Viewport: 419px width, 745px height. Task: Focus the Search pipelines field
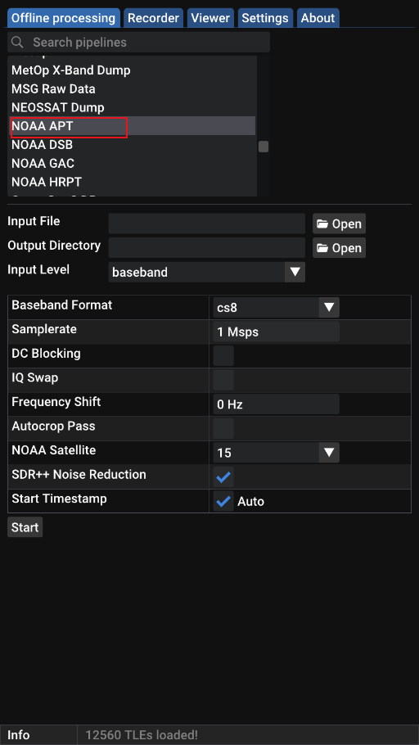click(139, 43)
